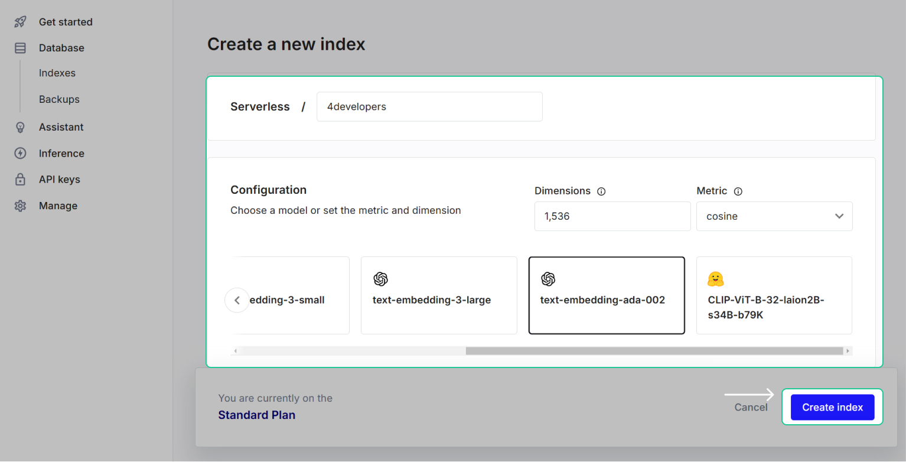Open the Get started page
This screenshot has width=906, height=462.
tap(66, 22)
